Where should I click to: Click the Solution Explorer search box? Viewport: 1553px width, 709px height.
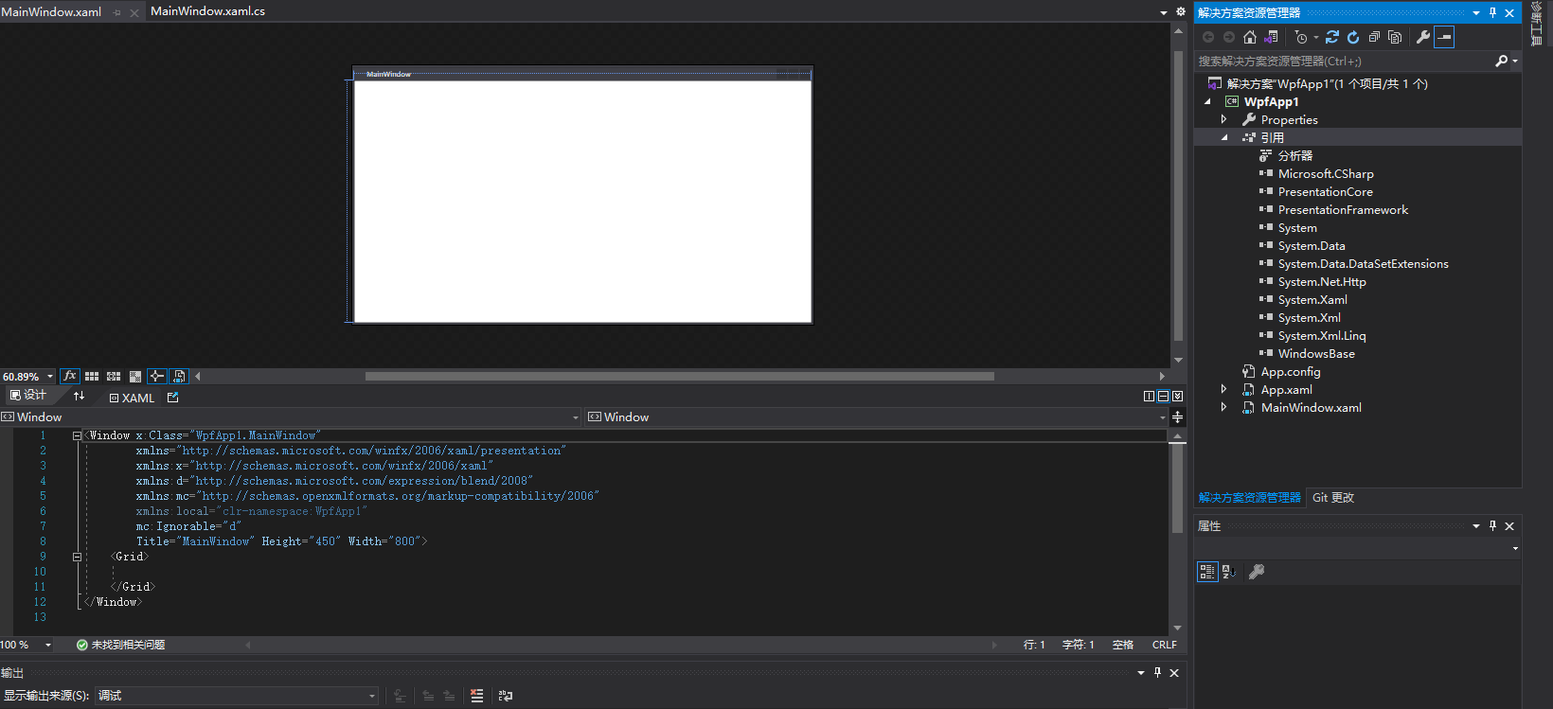1343,61
